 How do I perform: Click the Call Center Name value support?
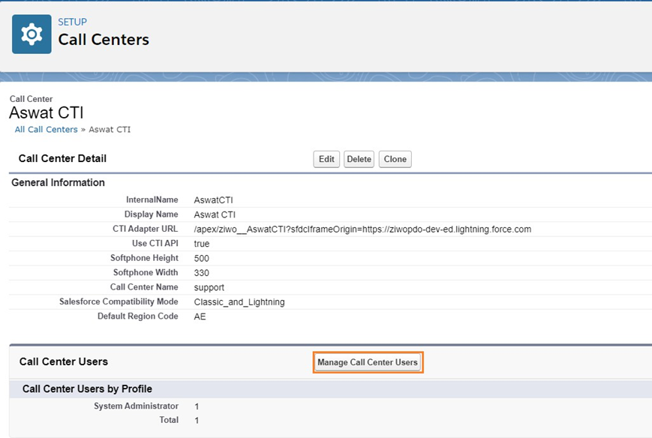coord(209,287)
